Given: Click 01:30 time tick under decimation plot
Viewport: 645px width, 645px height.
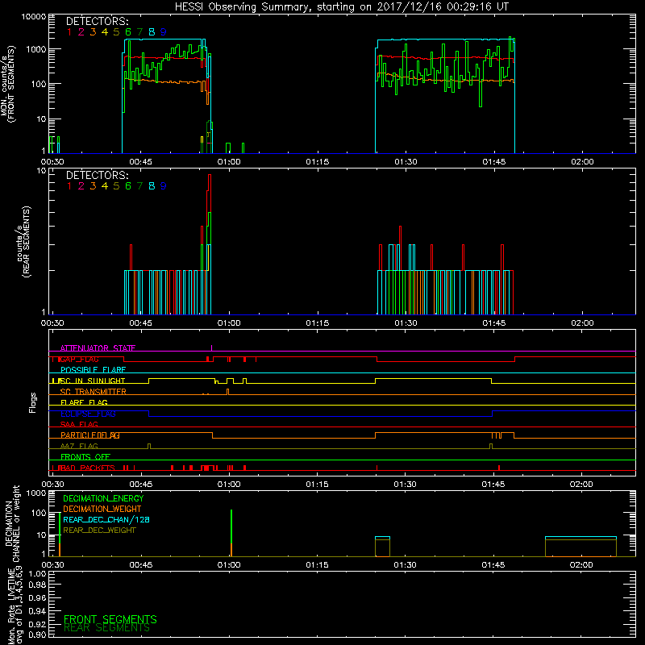Looking at the screenshot, I should [405, 565].
